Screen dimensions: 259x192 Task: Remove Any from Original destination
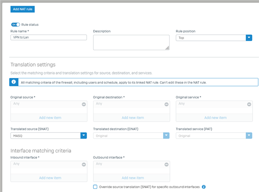(x=166, y=104)
